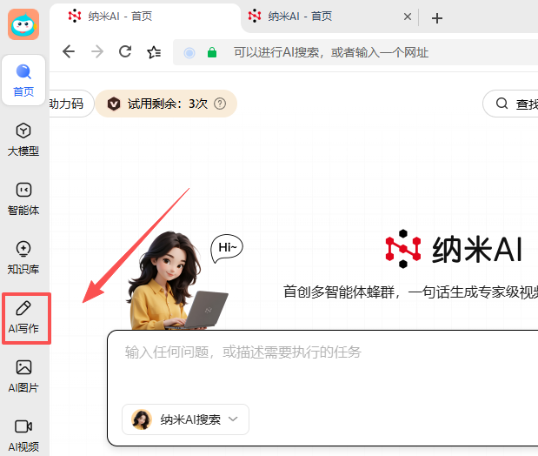Viewport: 538px width, 456px height.
Task: Open a new browser tab
Action: [437, 17]
